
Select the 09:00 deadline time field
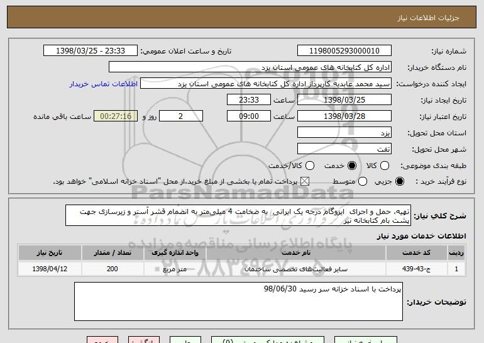coord(249,116)
